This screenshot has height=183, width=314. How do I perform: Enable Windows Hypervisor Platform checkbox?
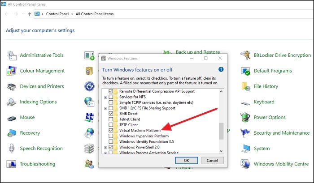[111, 136]
